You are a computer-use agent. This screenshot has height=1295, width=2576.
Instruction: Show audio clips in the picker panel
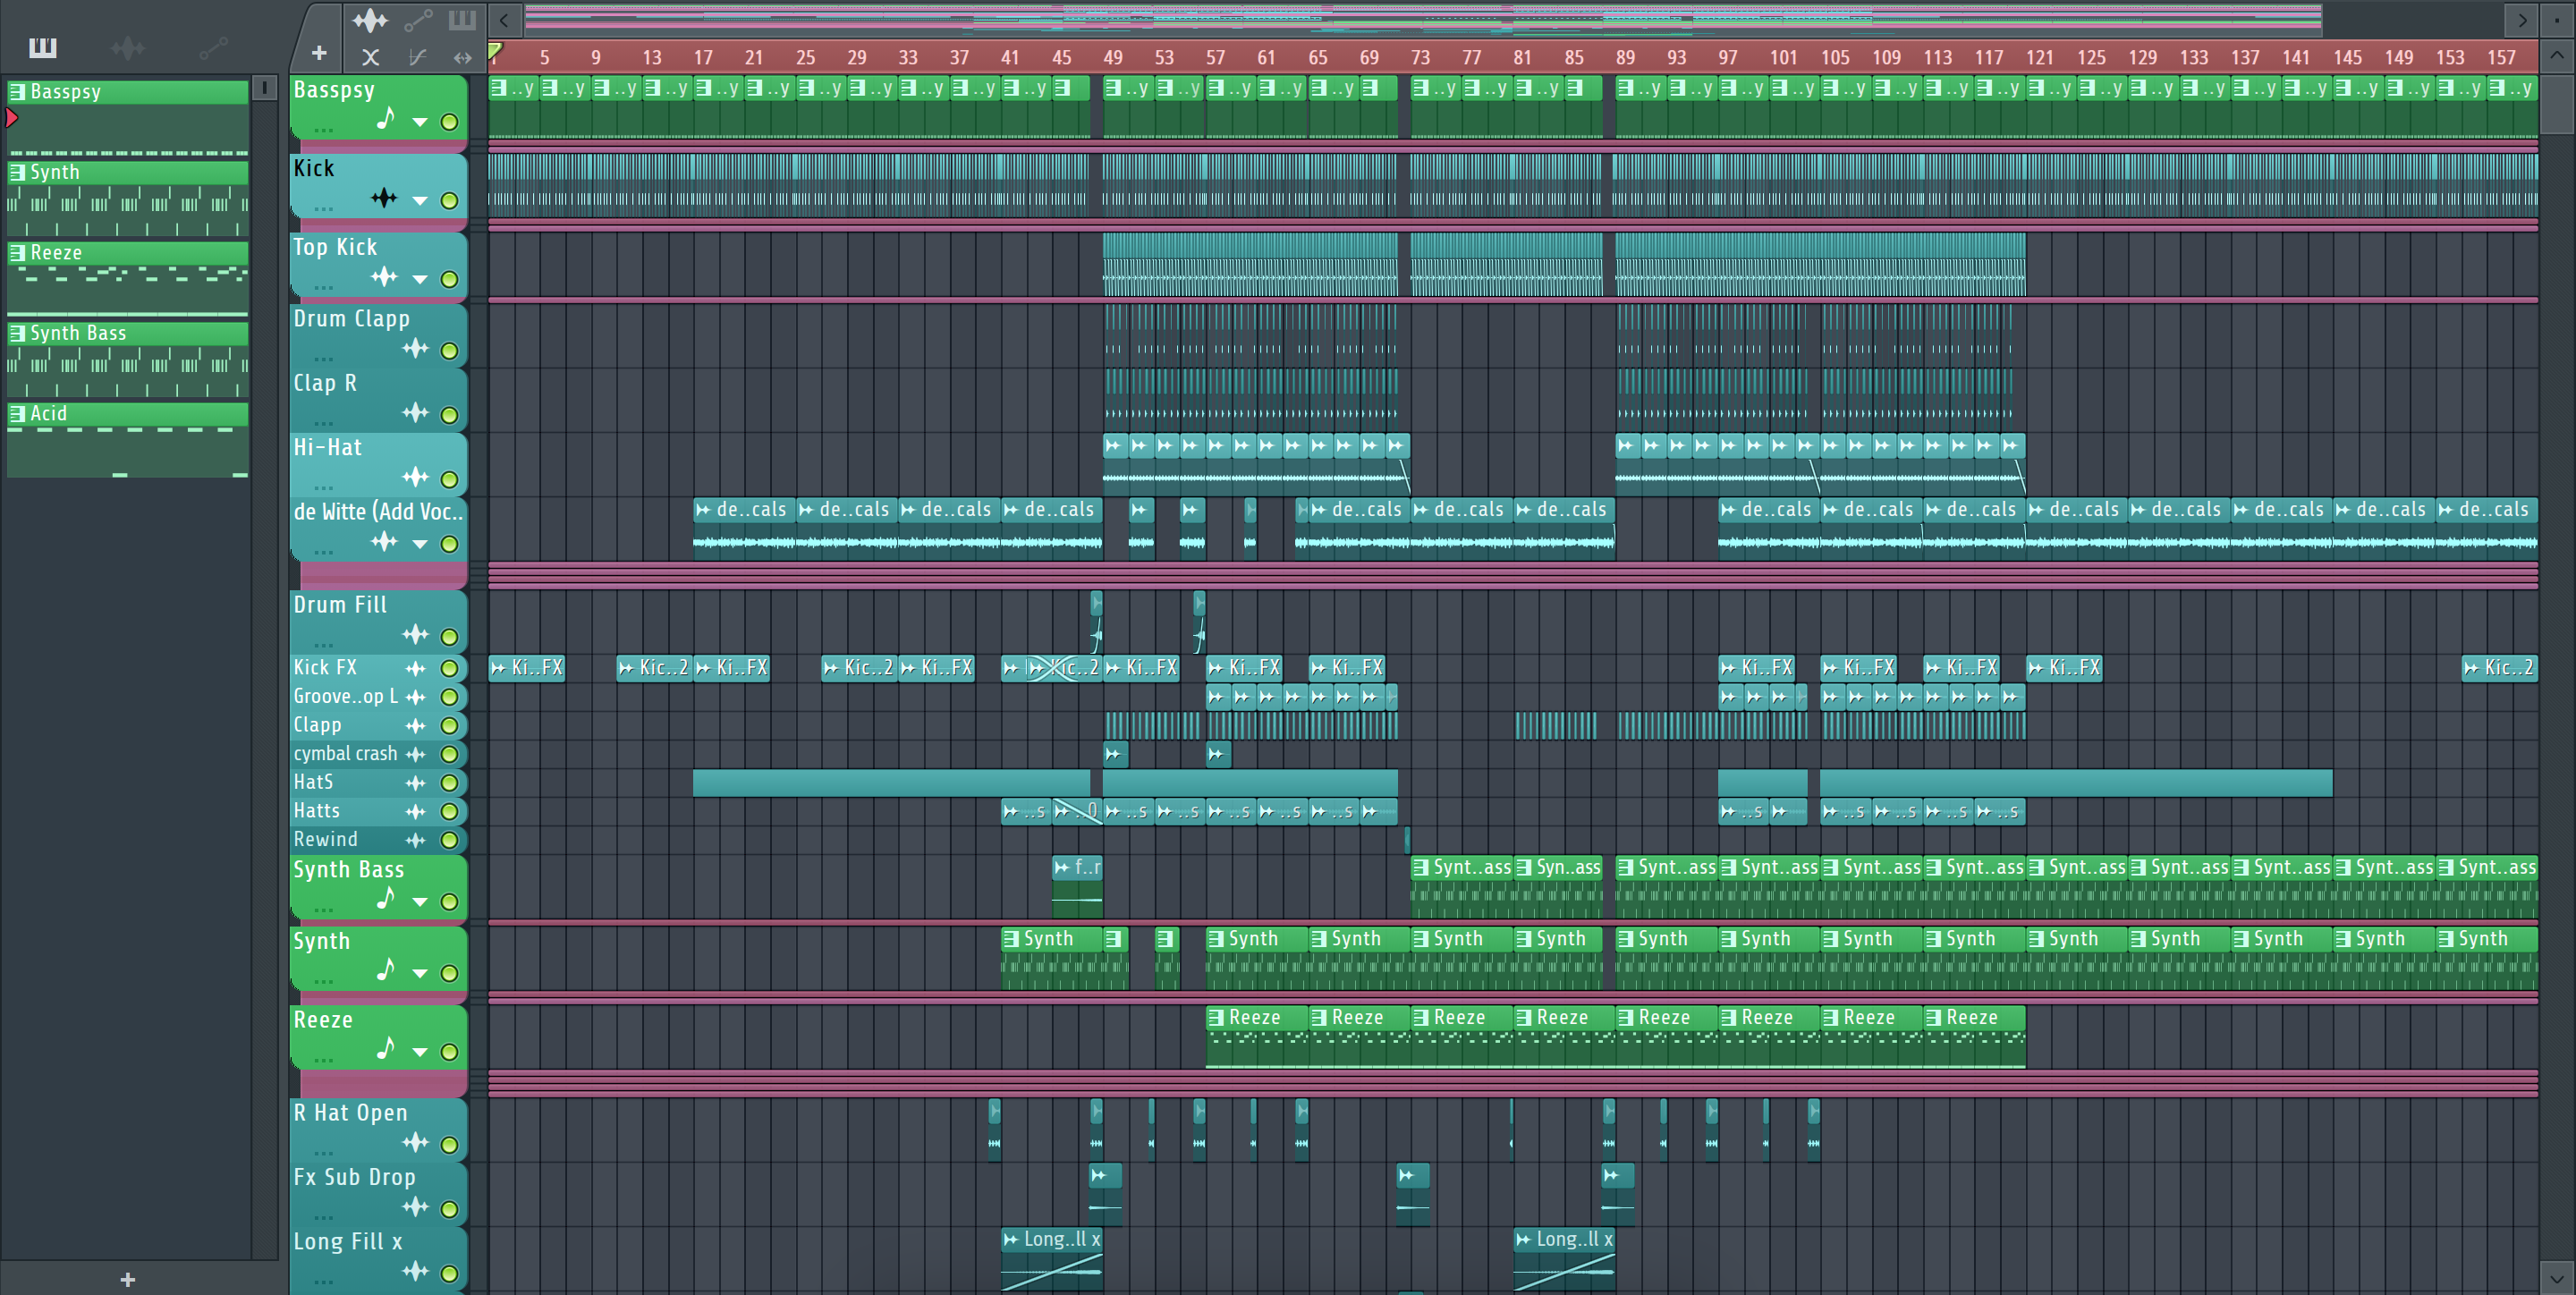[x=127, y=47]
